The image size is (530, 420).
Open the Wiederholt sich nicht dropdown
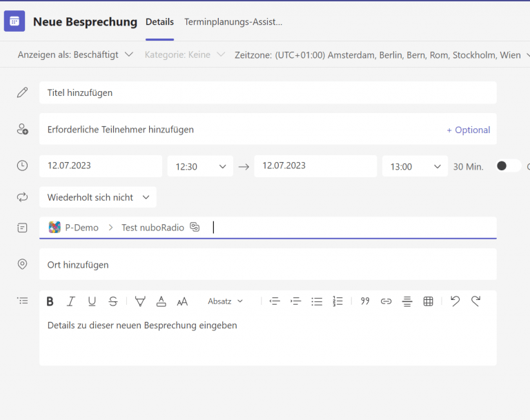coord(98,197)
